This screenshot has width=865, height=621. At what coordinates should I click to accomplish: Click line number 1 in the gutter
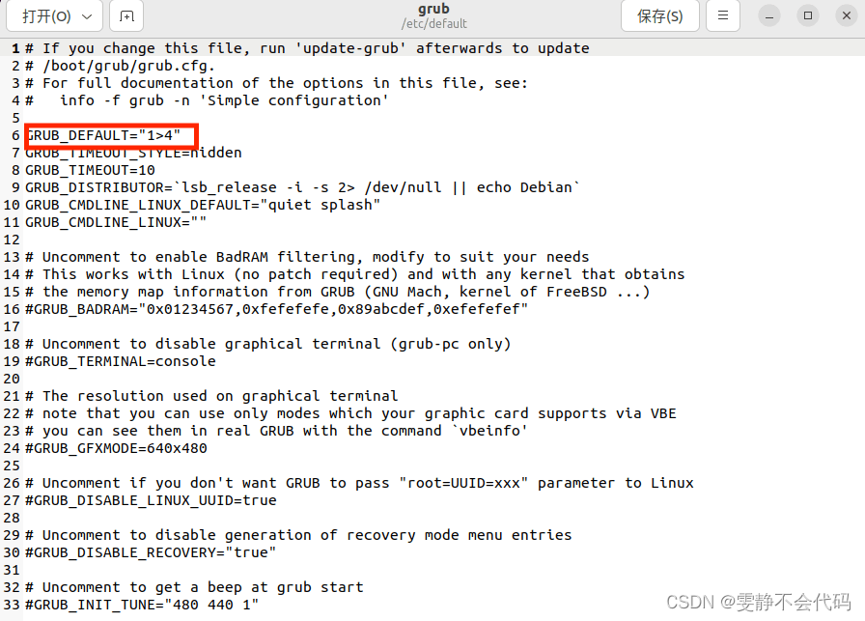[13, 47]
